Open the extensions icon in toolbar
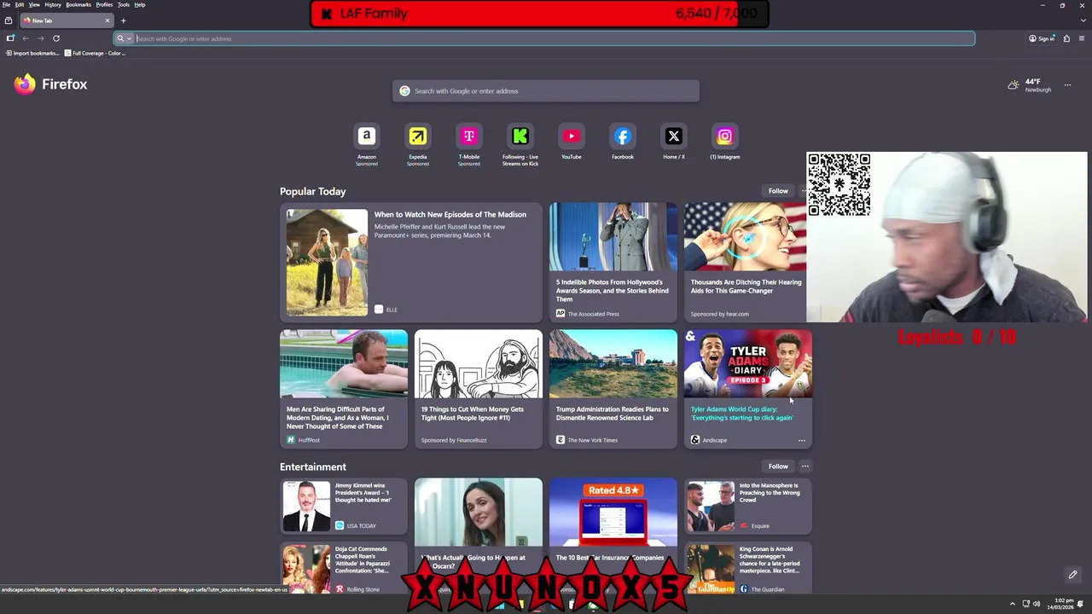Viewport: 1092px width, 614px height. tap(1066, 38)
